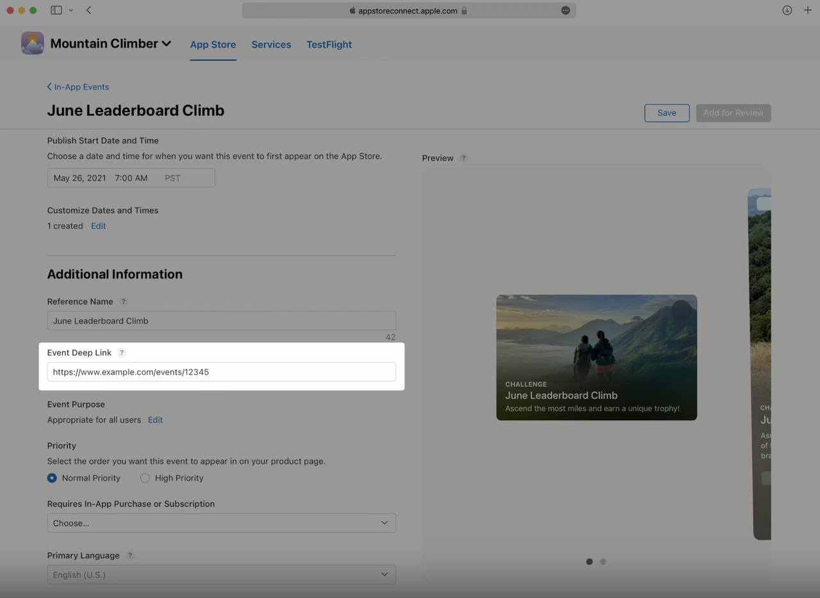Open the Primary Language help tooltip
The height and width of the screenshot is (598, 820).
130,555
